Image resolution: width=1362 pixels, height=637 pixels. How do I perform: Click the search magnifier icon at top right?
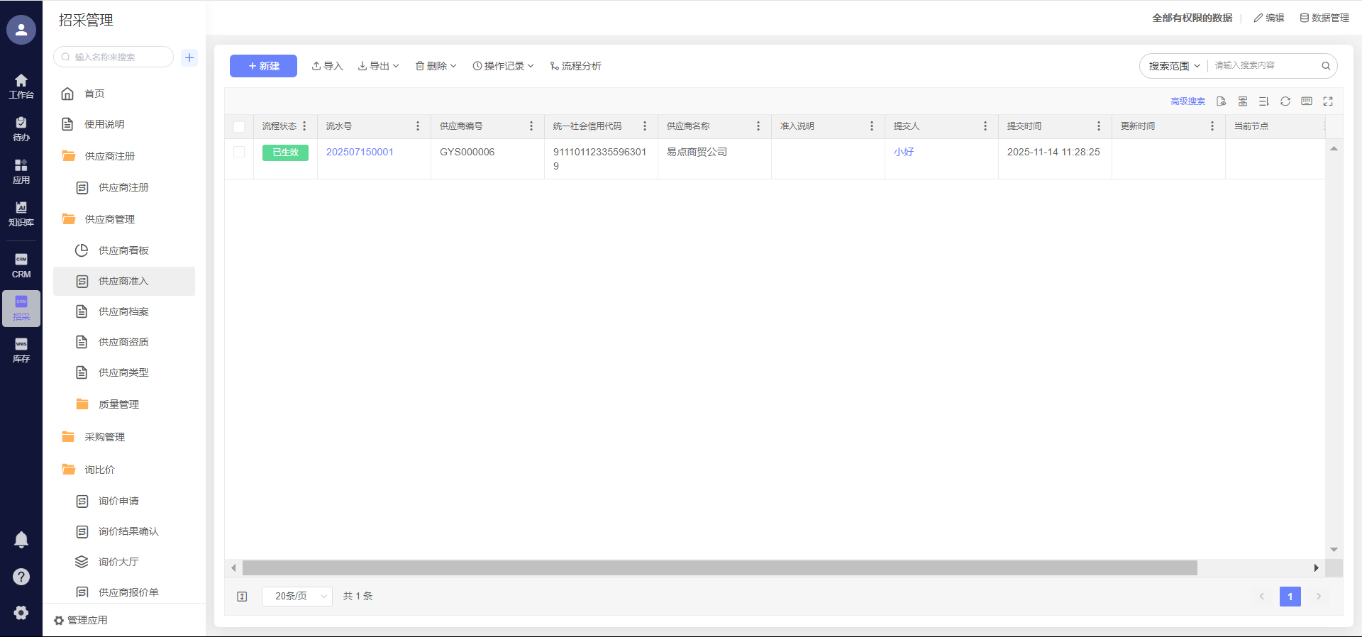(1326, 66)
